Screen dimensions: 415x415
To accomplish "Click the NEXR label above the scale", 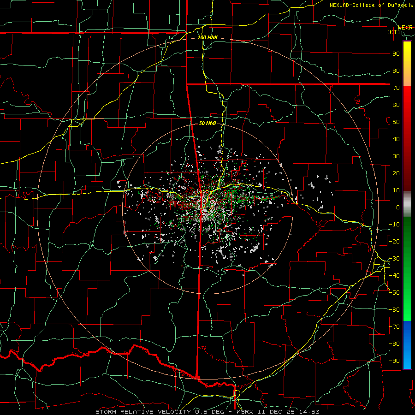I will point(405,28).
